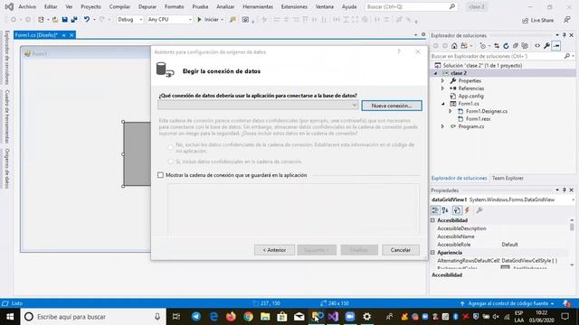Open Firefox from the taskbar
Screen dimensions: 579x325
click(231, 317)
